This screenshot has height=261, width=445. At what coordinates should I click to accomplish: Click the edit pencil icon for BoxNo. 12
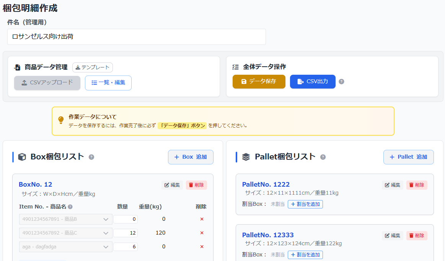[172, 185]
